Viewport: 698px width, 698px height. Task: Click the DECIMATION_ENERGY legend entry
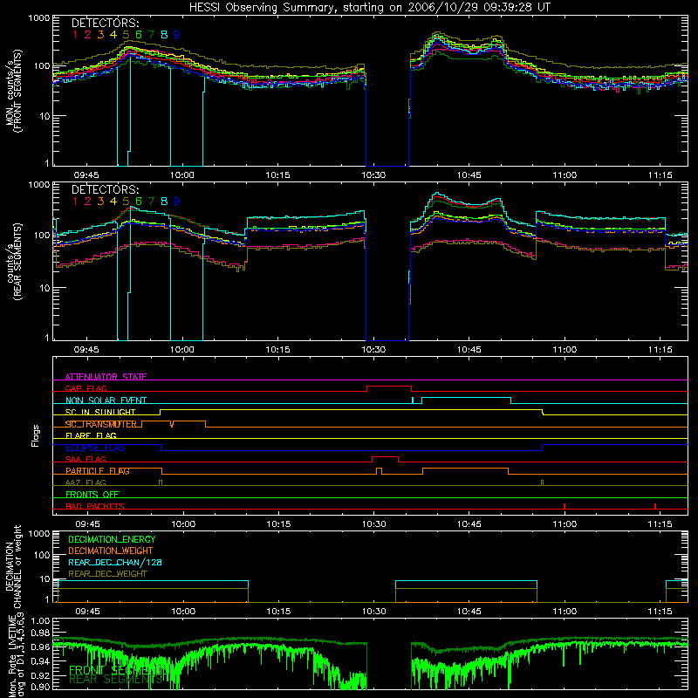(x=112, y=539)
